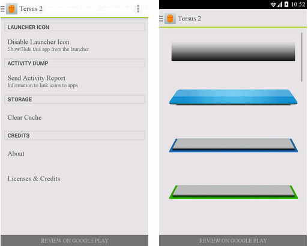
Task: Select the black gradient dock thumbnail
Action: pos(233,51)
